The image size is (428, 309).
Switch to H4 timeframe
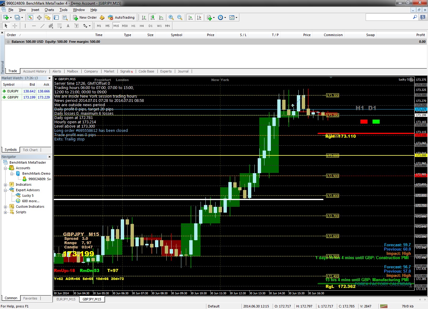click(x=142, y=26)
